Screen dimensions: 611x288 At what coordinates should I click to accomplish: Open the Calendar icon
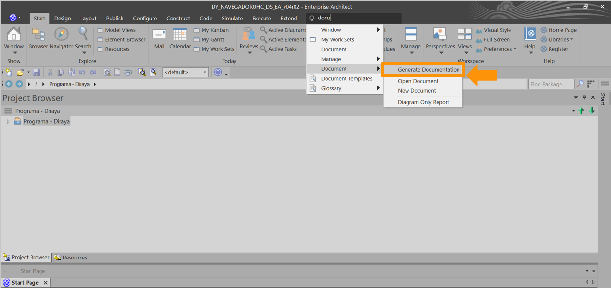pyautogui.click(x=180, y=38)
